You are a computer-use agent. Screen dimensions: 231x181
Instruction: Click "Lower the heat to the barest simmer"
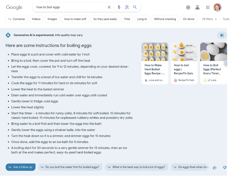tap(38, 89)
